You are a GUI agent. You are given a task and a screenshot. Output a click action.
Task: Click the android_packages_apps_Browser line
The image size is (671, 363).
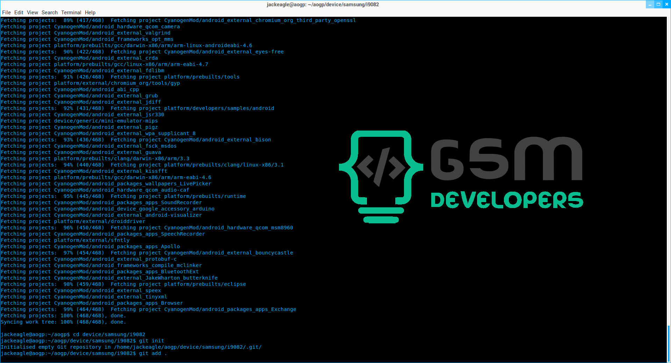pyautogui.click(x=92, y=303)
